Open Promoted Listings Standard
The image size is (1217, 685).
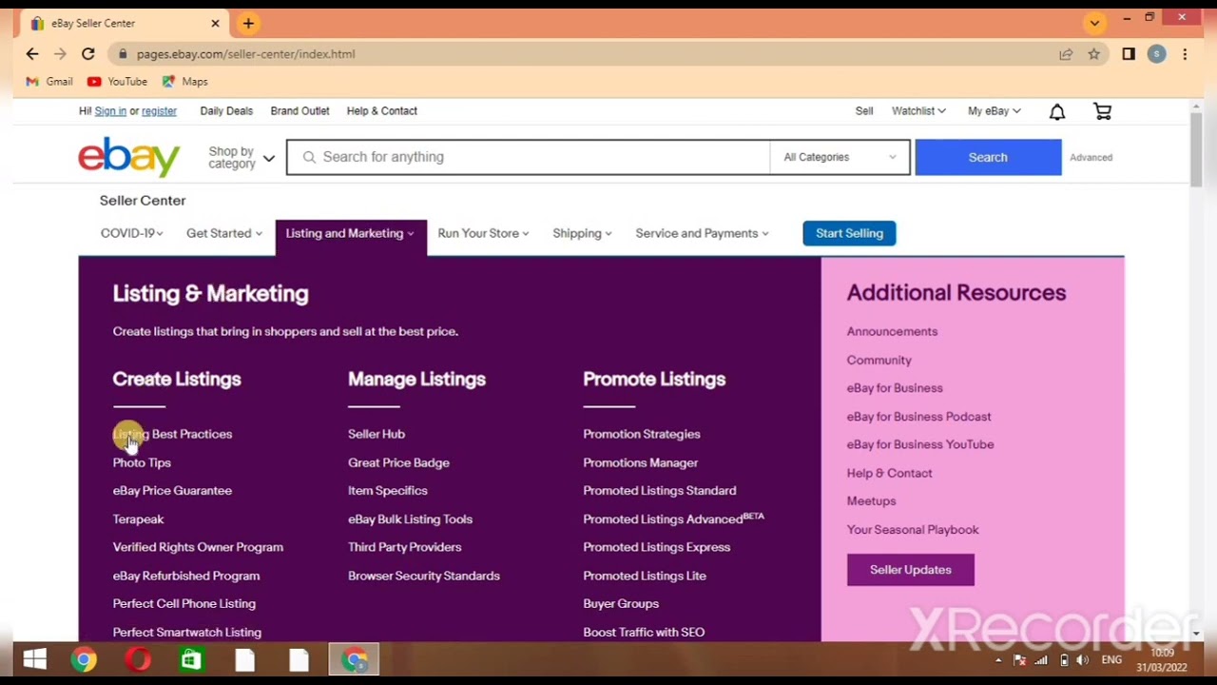coord(659,491)
